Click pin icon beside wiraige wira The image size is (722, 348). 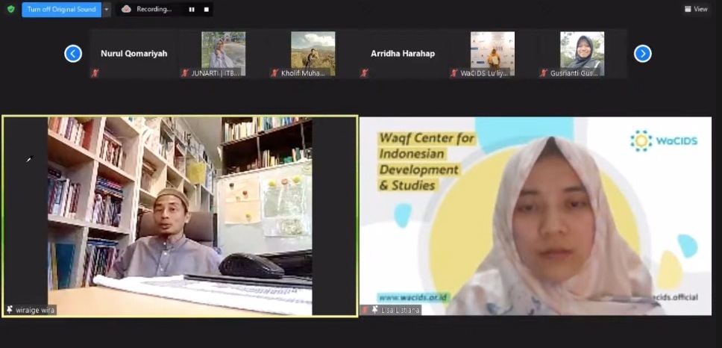click(x=10, y=310)
